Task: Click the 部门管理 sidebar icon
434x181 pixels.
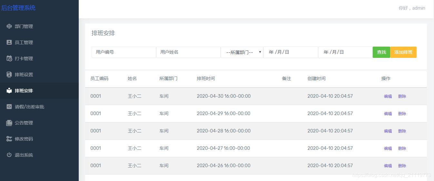Action: point(9,26)
